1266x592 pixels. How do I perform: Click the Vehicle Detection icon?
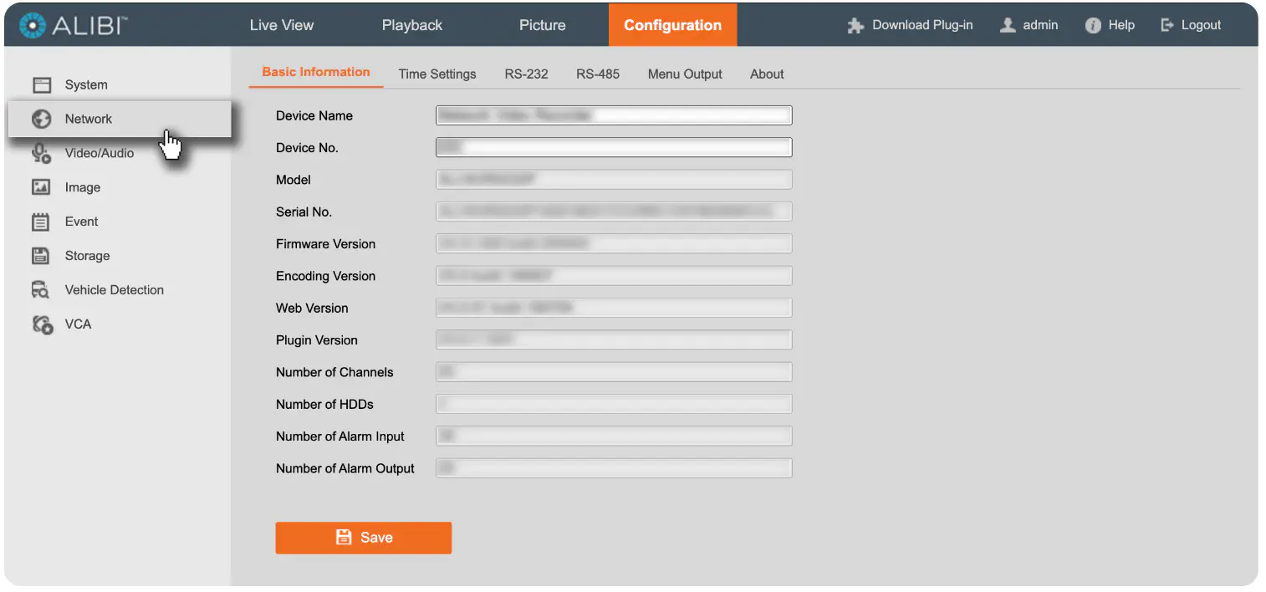[42, 290]
